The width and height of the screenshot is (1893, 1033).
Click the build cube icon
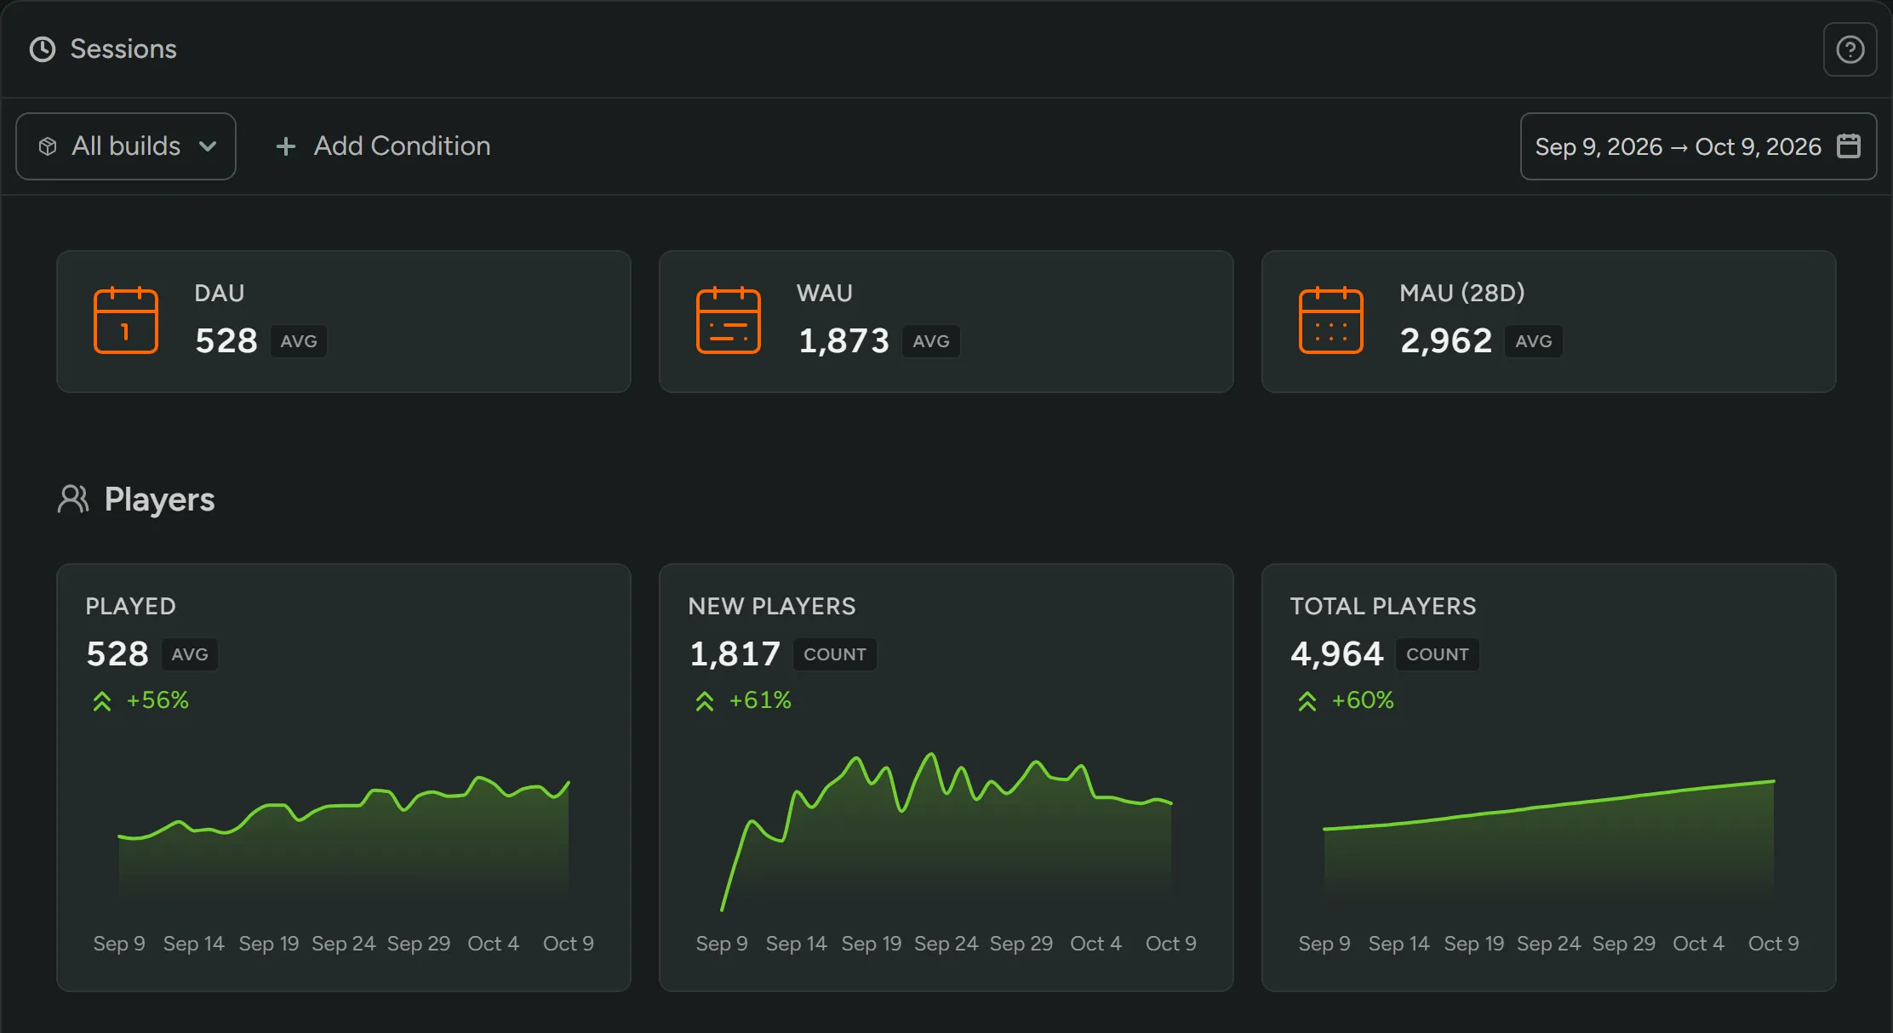(48, 146)
